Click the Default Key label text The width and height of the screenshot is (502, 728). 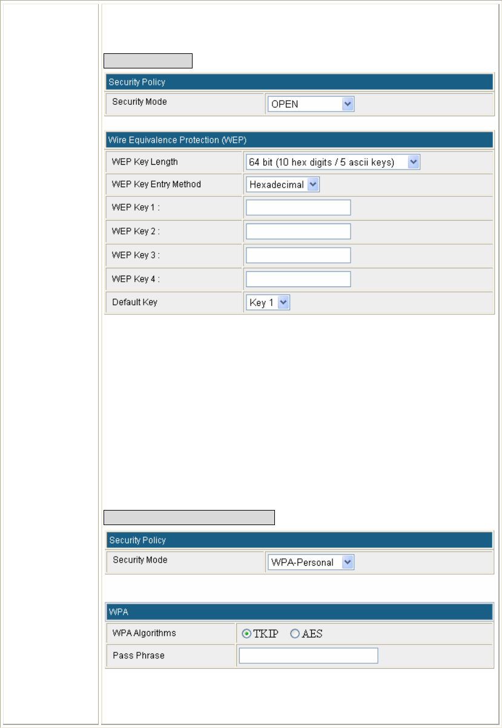[135, 302]
